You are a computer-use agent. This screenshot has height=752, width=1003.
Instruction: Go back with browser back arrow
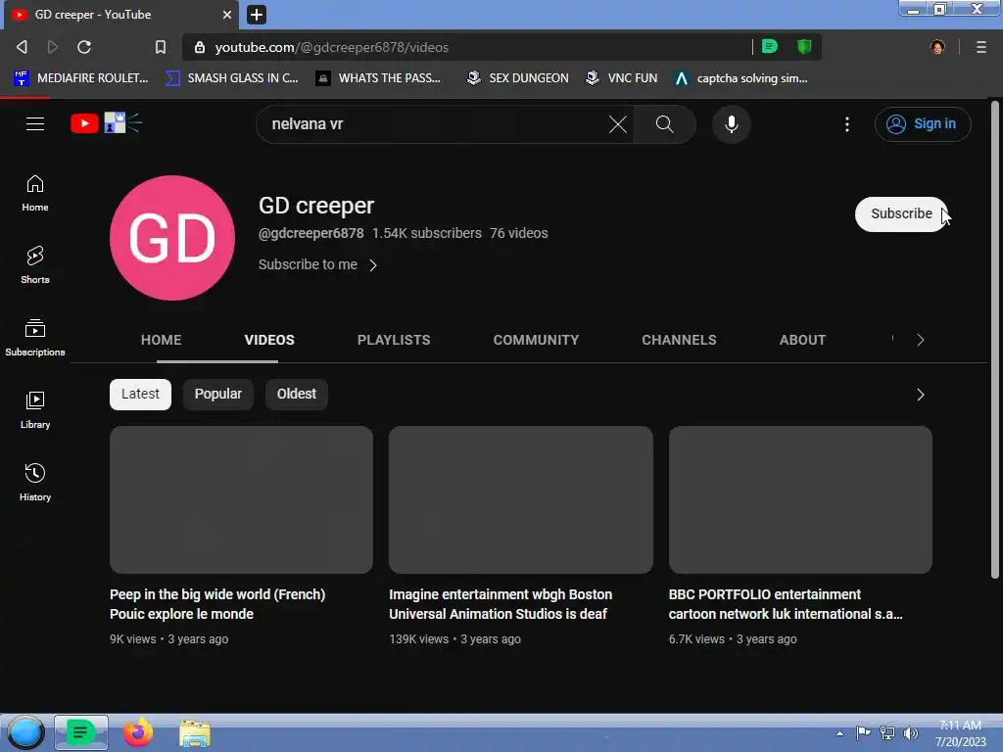point(22,47)
